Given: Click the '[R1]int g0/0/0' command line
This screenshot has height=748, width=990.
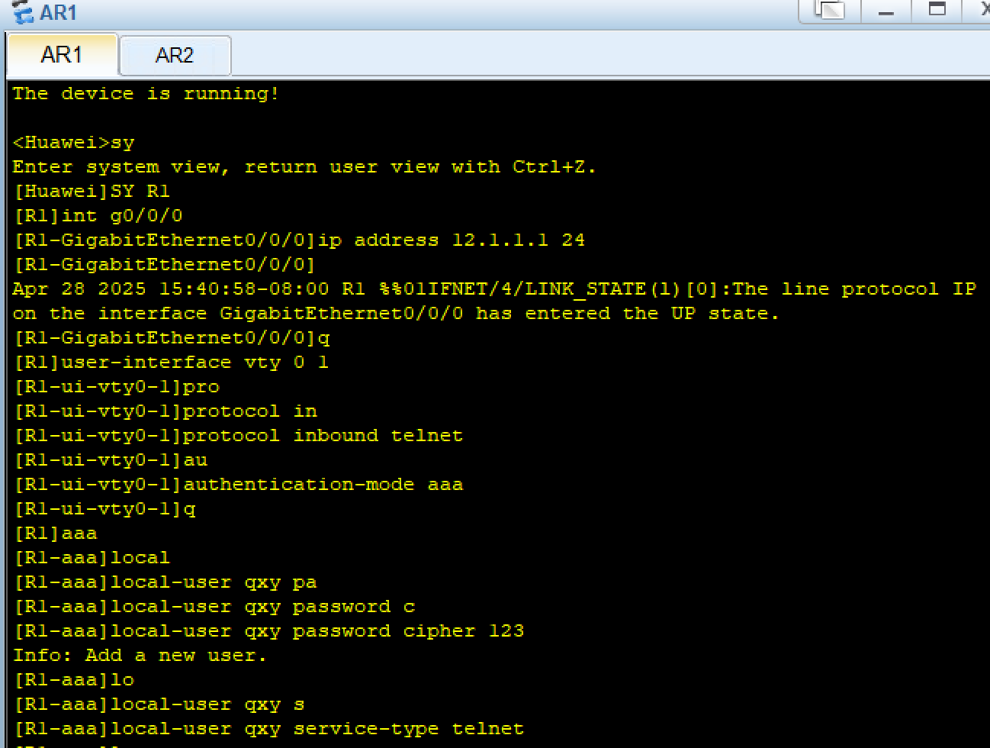Looking at the screenshot, I should pyautogui.click(x=98, y=216).
